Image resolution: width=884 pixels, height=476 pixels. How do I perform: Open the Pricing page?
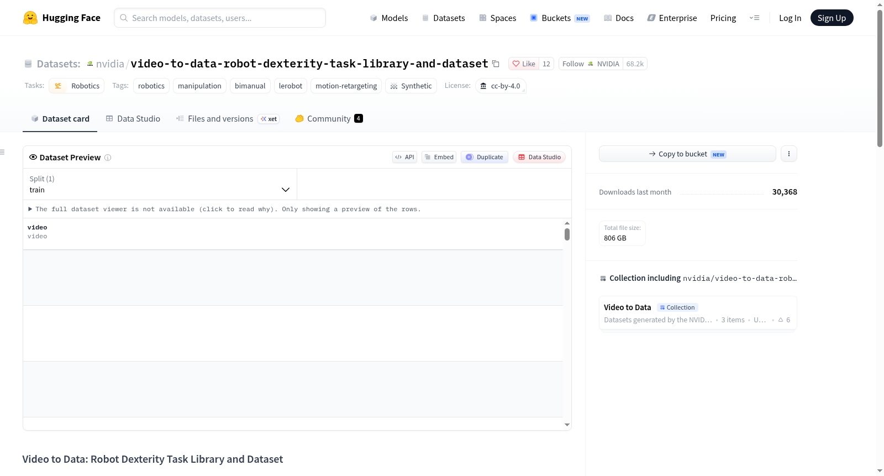723,18
